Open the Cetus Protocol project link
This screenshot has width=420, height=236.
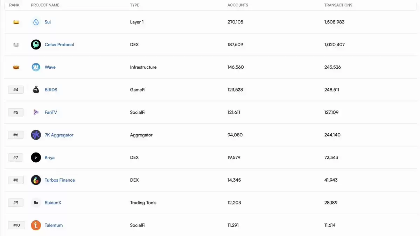(x=59, y=45)
